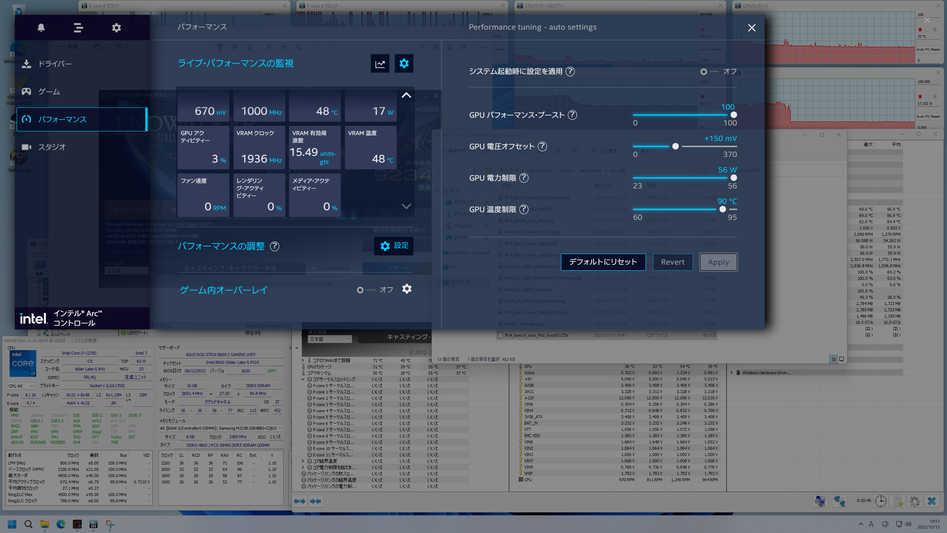This screenshot has width=947, height=533.
Task: Open スタジオ section in sidebar
Action: [82, 147]
